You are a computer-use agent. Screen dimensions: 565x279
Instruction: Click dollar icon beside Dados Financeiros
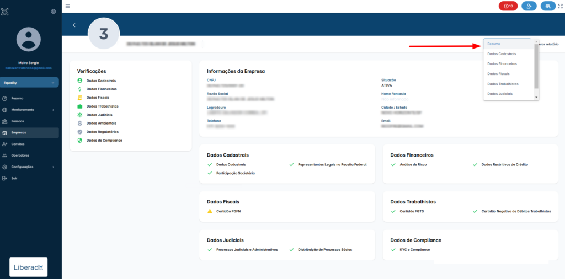pyautogui.click(x=80, y=89)
